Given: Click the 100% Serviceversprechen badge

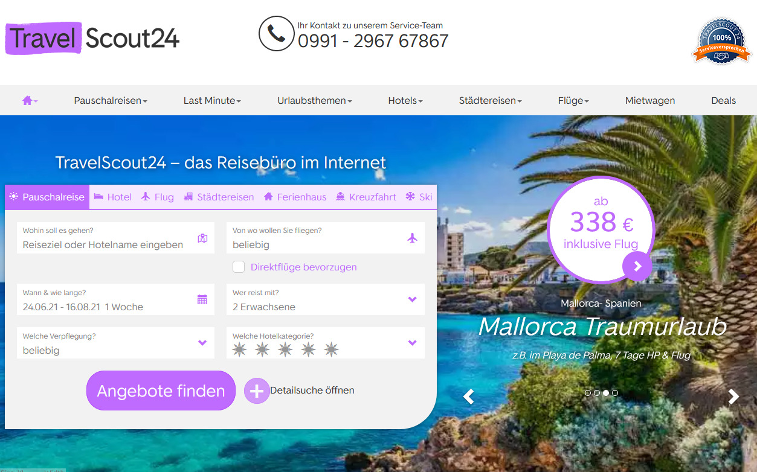Looking at the screenshot, I should (x=721, y=41).
